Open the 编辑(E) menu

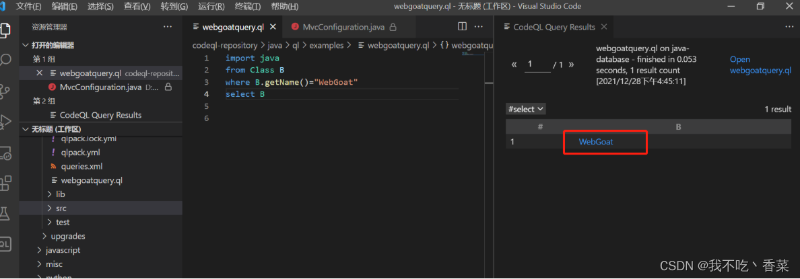click(65, 6)
